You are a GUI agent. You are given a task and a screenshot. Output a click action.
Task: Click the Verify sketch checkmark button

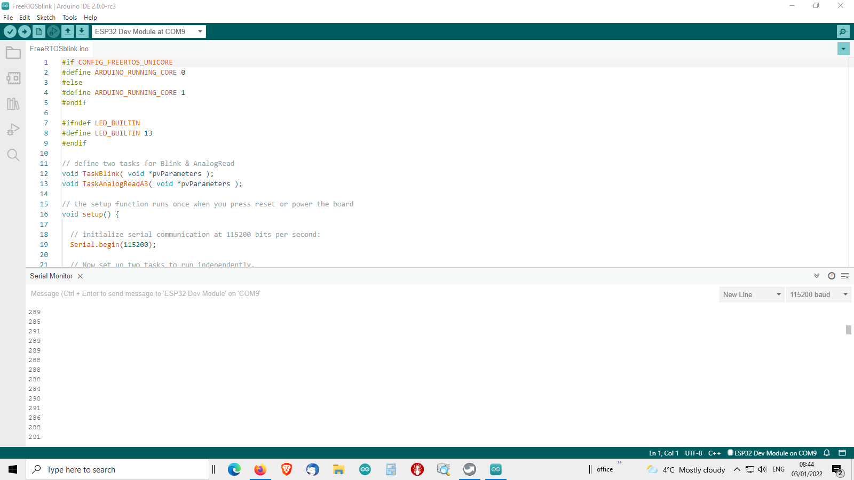click(10, 31)
